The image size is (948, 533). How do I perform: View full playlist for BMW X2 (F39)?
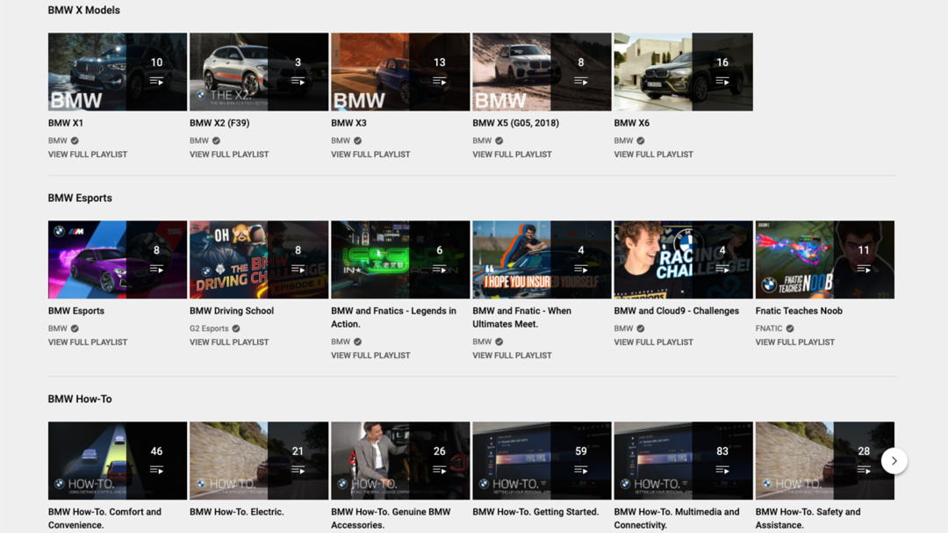coord(229,155)
